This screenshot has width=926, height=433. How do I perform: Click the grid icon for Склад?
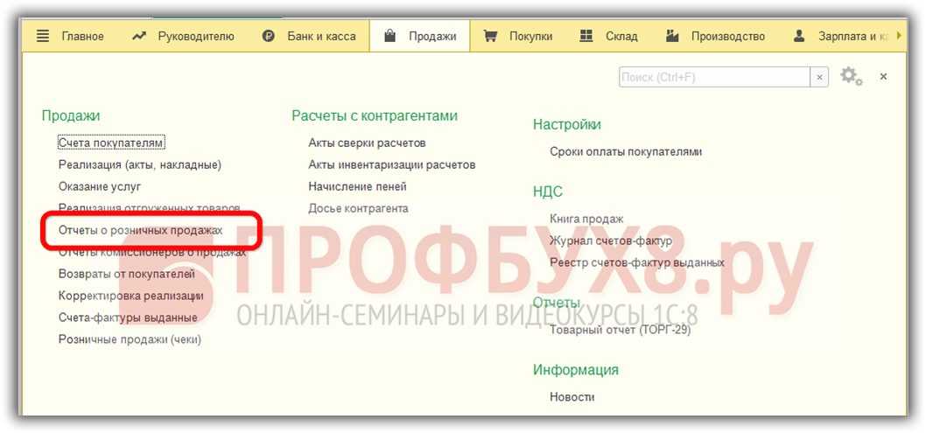pos(586,37)
